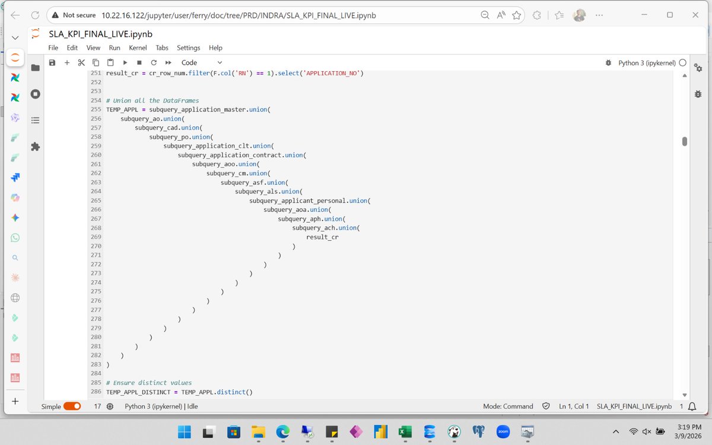Image resolution: width=712 pixels, height=445 pixels.
Task: Open Running Terminals and Kernels sidebar panel
Action: click(35, 94)
